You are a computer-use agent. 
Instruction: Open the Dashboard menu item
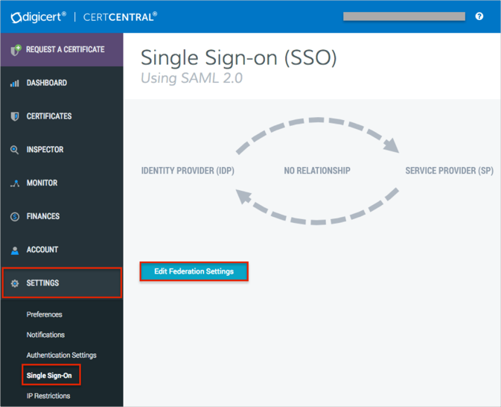pyautogui.click(x=47, y=83)
